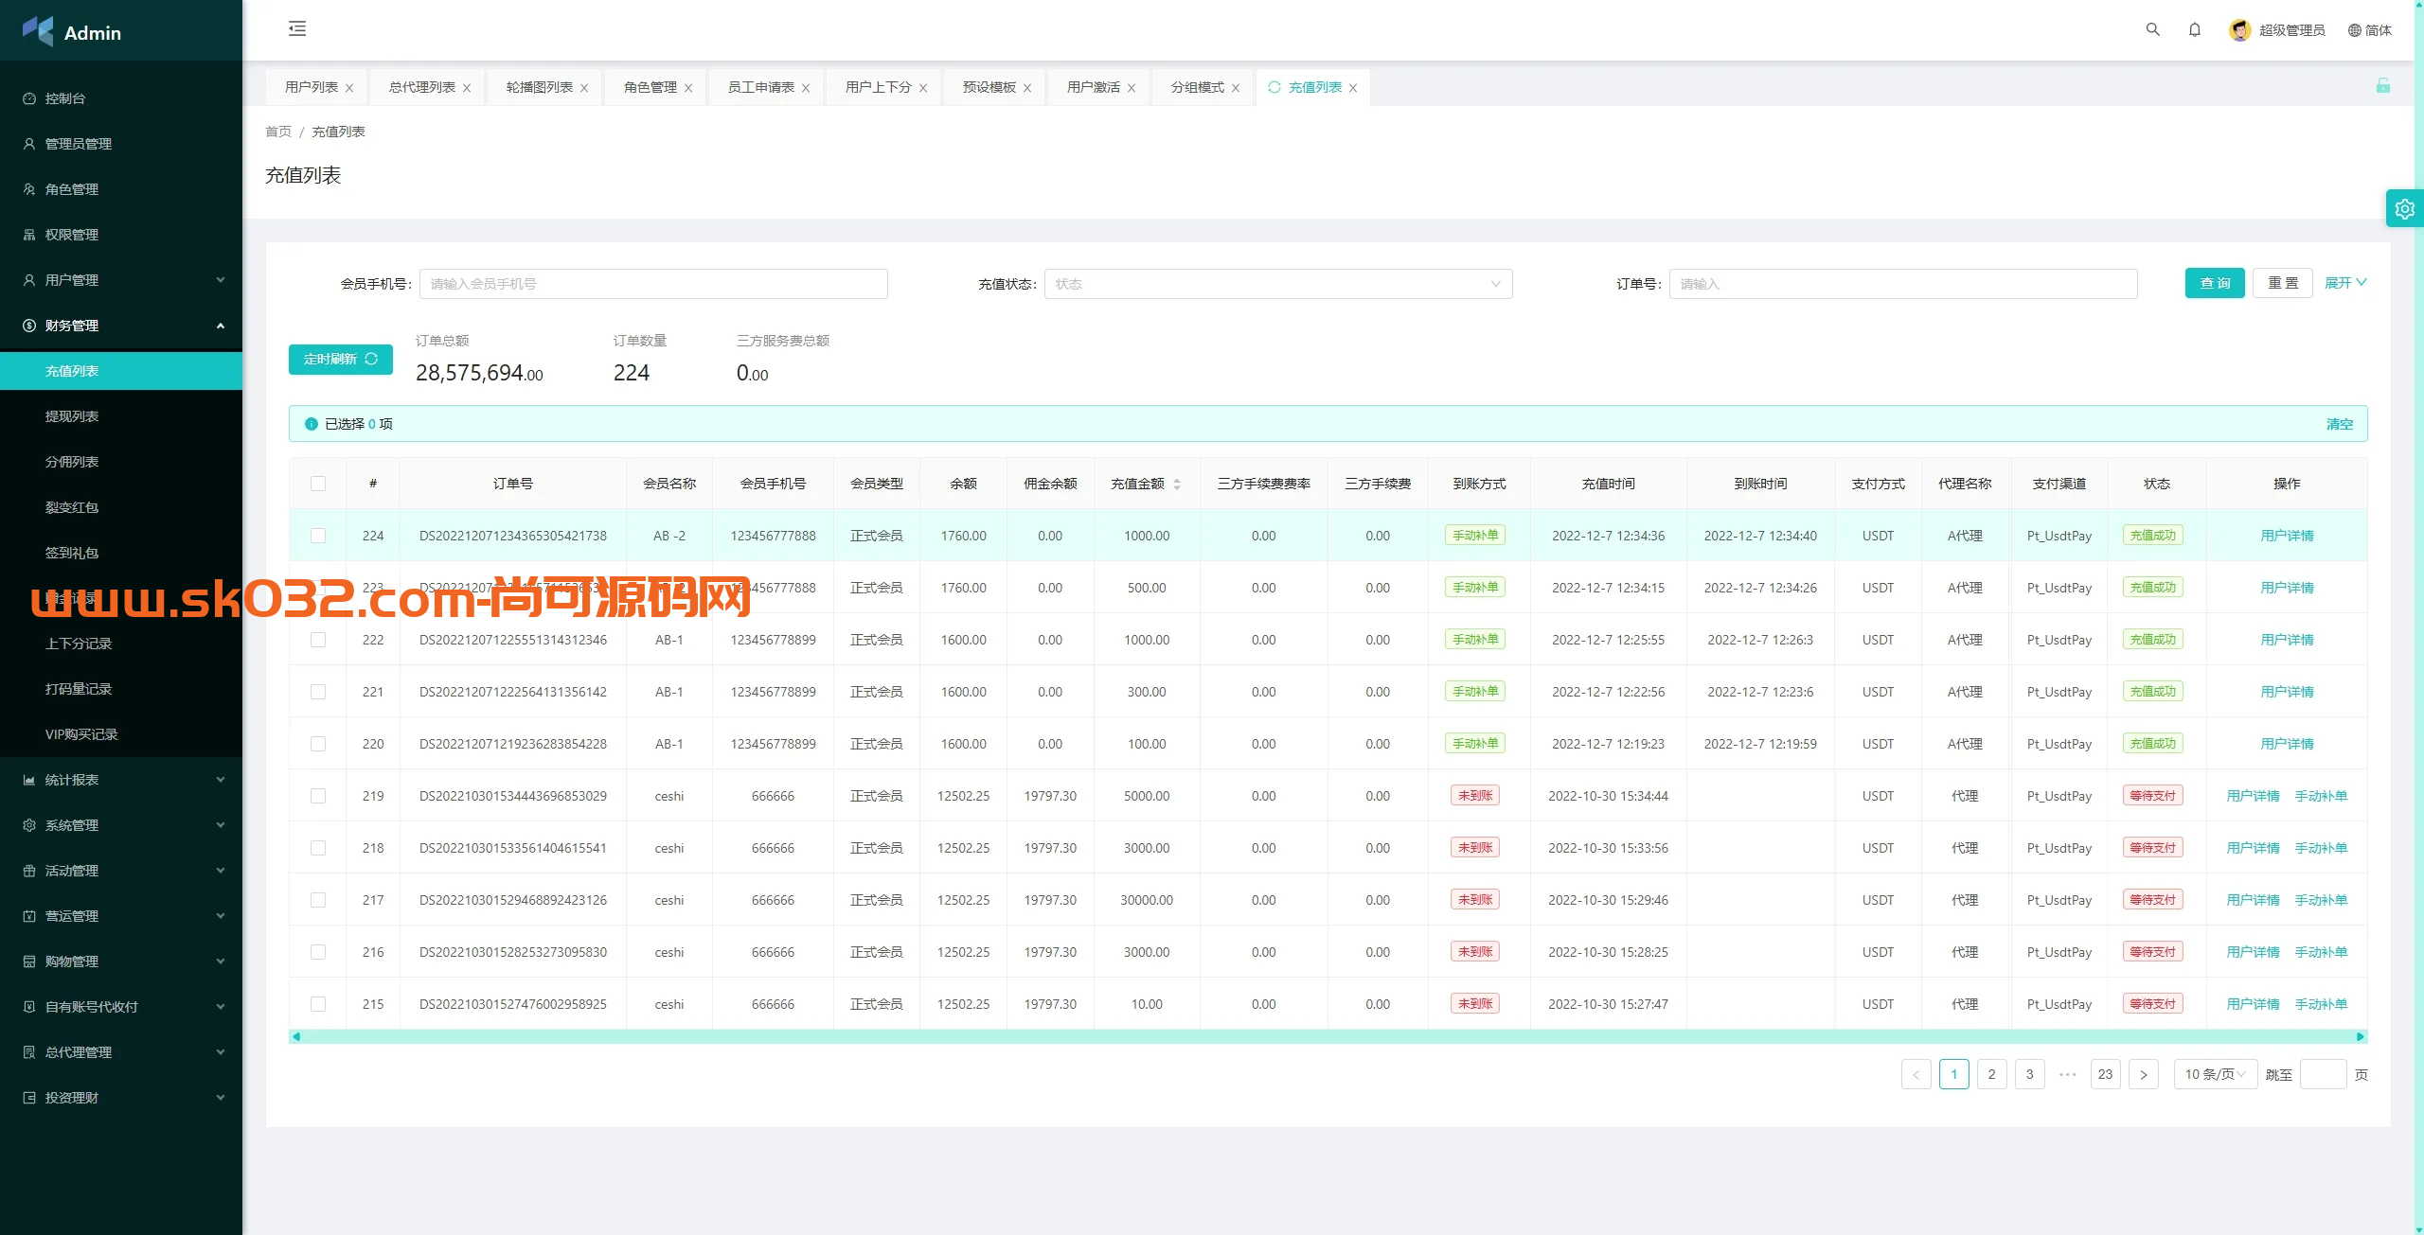Viewport: 2424px width, 1235px height.
Task: Click the green lock icon by the tabs
Action: (x=2382, y=86)
